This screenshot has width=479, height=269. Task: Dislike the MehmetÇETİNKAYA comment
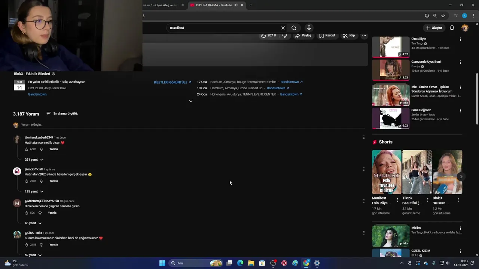(x=40, y=213)
